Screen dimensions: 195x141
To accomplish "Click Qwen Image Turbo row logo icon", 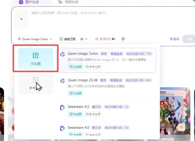I will [62, 54].
